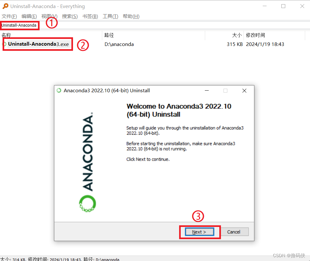Open the 编辑(E) menu
Screen dimensions: 310x261
(x=29, y=16)
